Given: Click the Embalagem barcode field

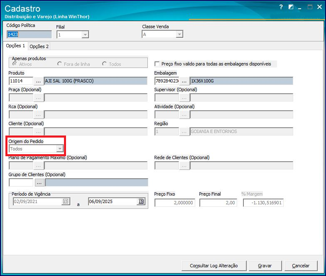Looking at the screenshot, I should point(167,81).
